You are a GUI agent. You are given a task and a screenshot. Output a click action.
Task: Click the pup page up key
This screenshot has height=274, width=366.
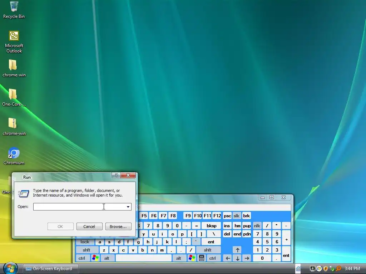click(247, 225)
